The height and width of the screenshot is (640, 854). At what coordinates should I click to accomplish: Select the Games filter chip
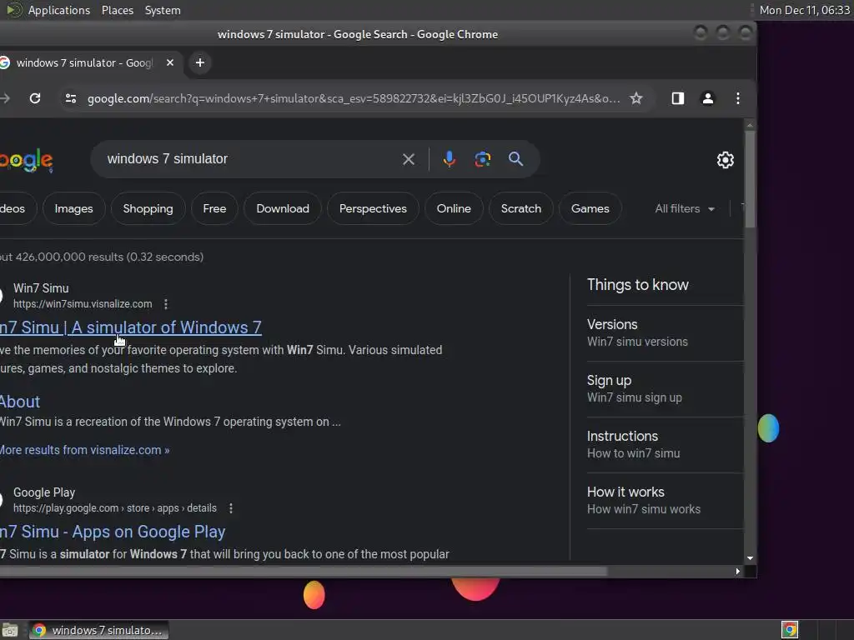click(590, 208)
